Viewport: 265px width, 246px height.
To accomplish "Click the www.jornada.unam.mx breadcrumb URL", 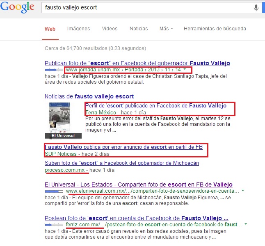I will [x=123, y=70].
